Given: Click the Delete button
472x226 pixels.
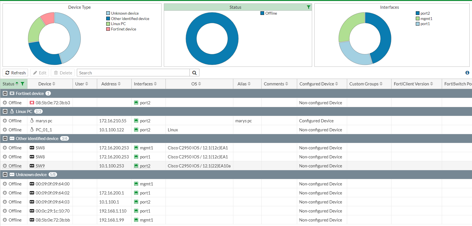Looking at the screenshot, I should (x=63, y=73).
